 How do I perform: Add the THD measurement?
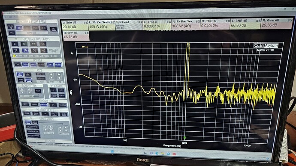click(x=45, y=114)
